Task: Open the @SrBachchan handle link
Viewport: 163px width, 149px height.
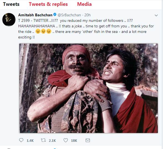Action: pos(69,15)
